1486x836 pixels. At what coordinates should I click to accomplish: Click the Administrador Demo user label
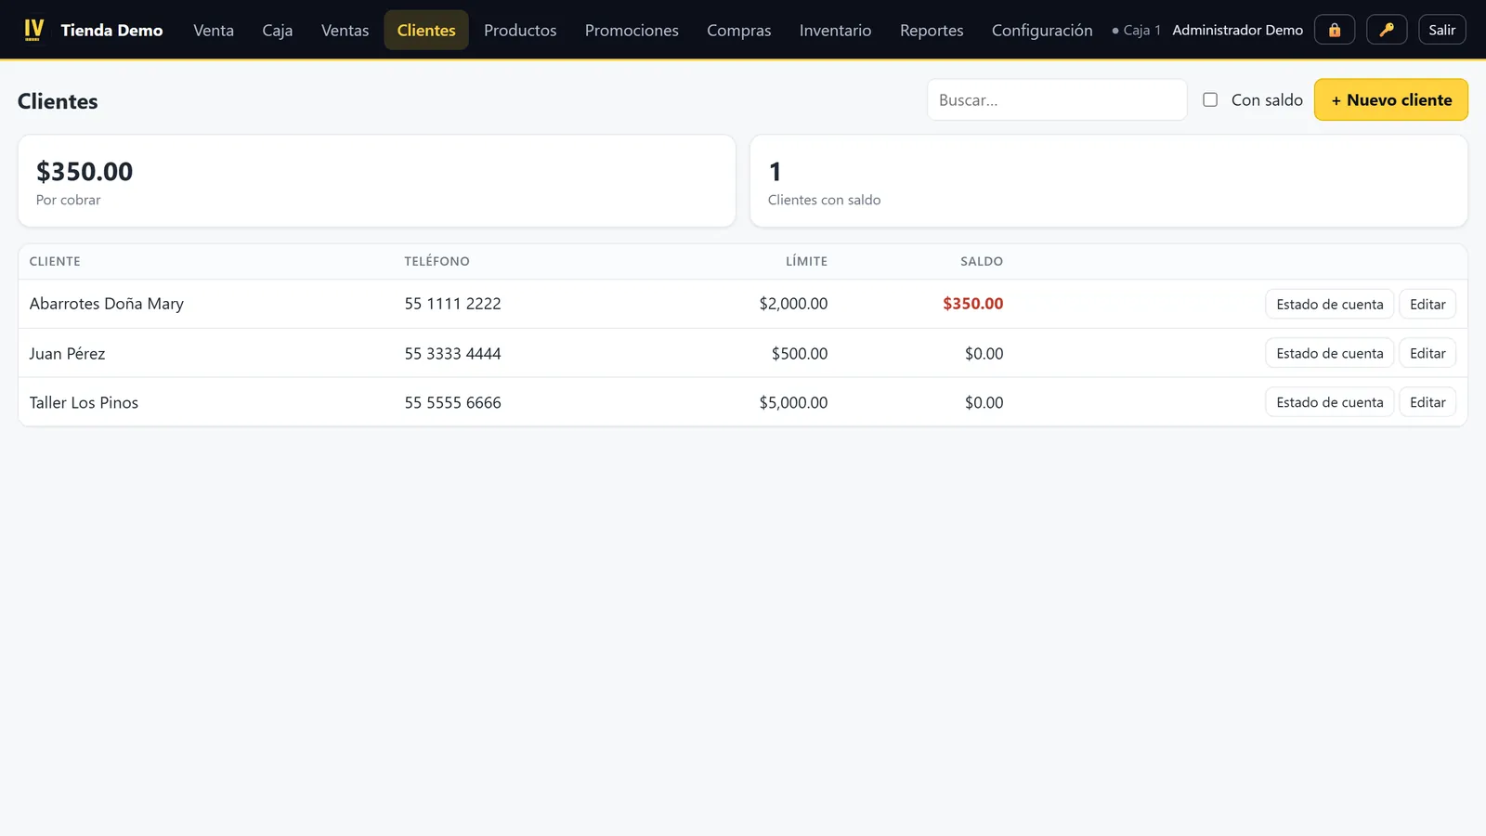click(1237, 30)
